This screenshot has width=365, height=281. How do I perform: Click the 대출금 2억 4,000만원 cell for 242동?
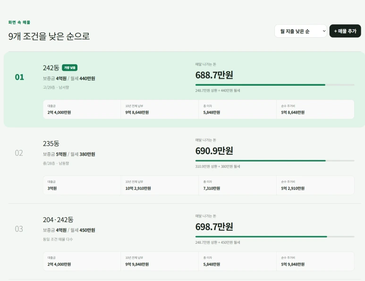pos(82,109)
